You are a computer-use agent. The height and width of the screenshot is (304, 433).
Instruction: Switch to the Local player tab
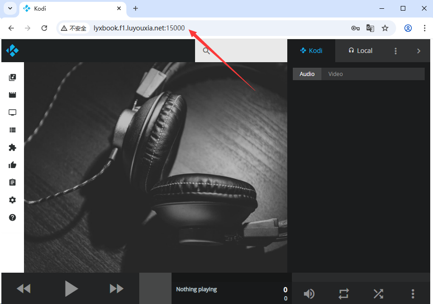[361, 51]
